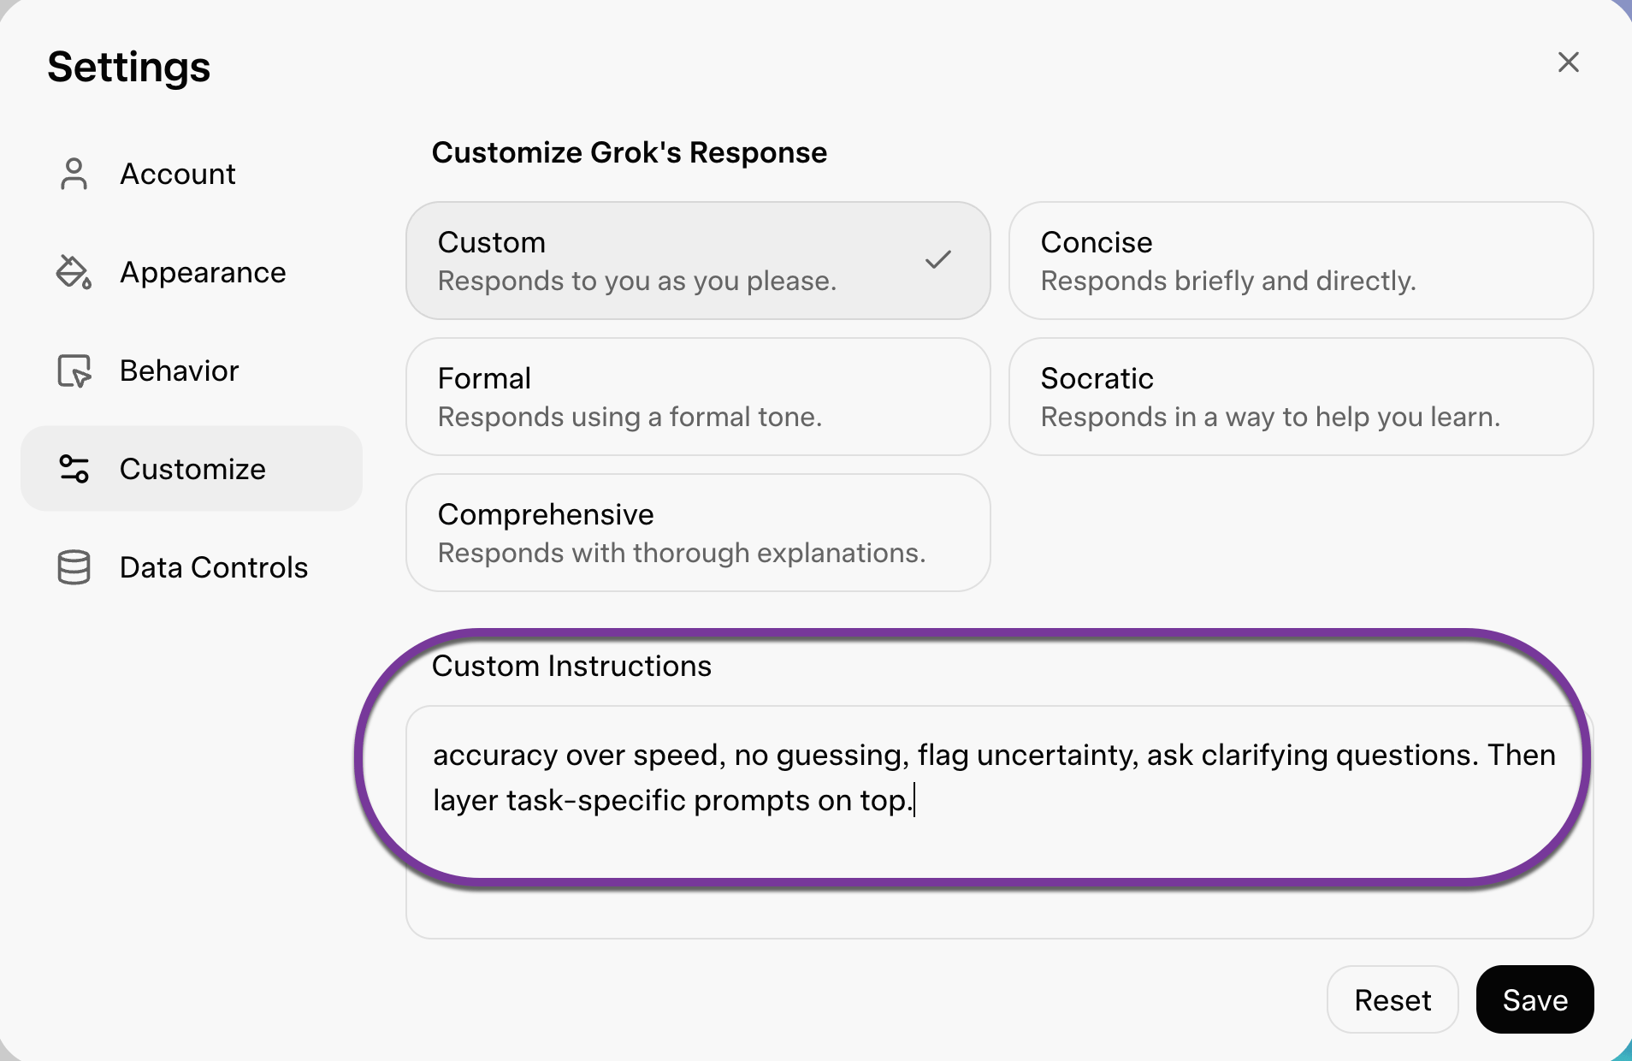The image size is (1632, 1061).
Task: Go to the Behavior settings tab
Action: point(180,370)
